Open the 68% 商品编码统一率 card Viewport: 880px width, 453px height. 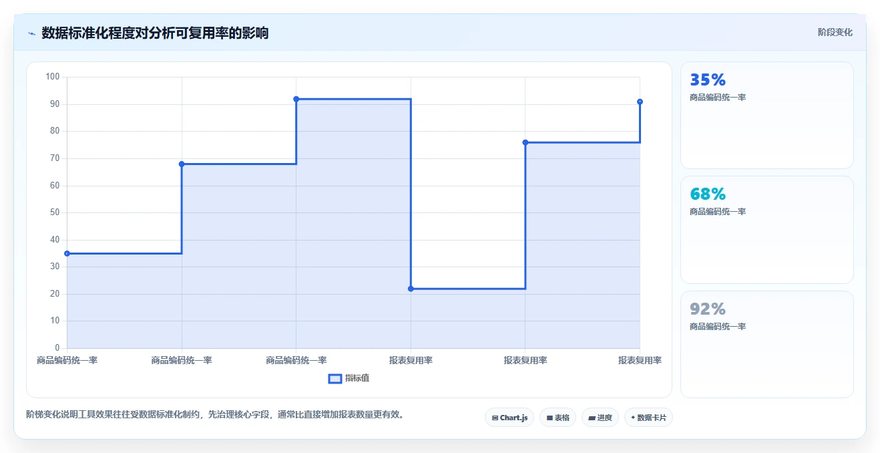(x=766, y=230)
